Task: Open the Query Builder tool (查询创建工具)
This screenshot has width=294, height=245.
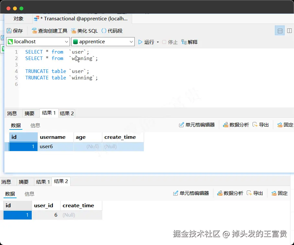Action: 50,31
